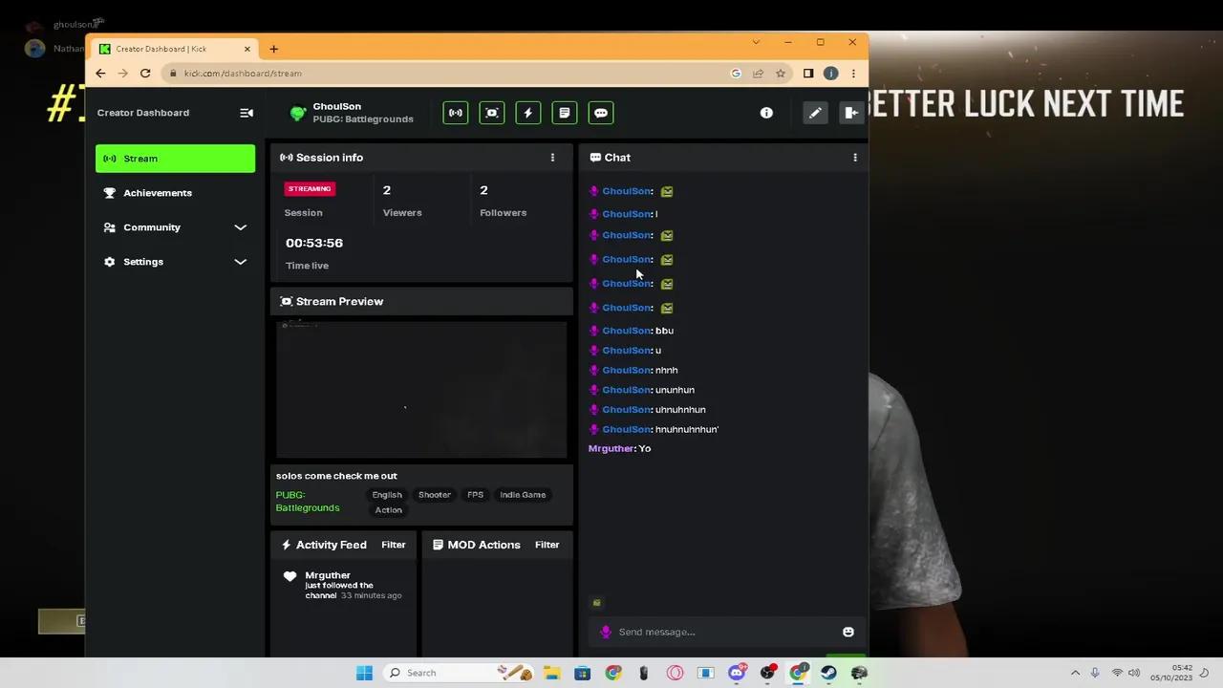
Task: Click the heart icon beside Mrguther follow
Action: coord(290,576)
